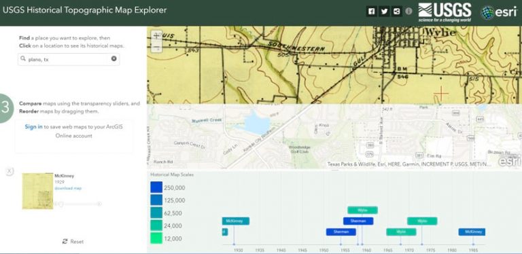Image resolution: width=522 pixels, height=254 pixels.
Task: Clear the plano, tx search text
Action: click(x=114, y=58)
